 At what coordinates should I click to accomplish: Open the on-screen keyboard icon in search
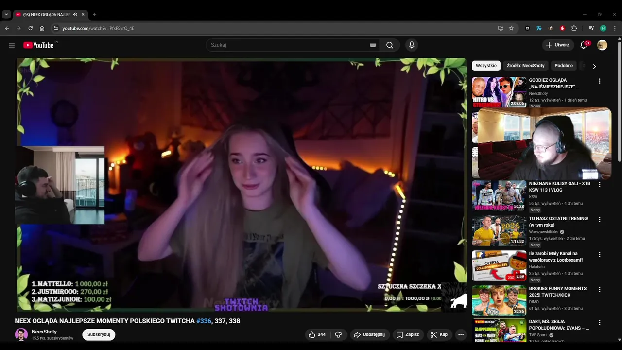coord(373,45)
